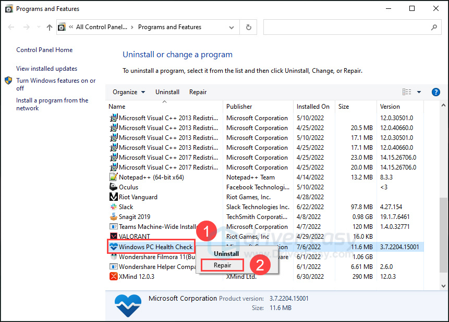The image size is (449, 322).
Task: Click the shield icon beside Windows features
Action: click(x=8, y=81)
